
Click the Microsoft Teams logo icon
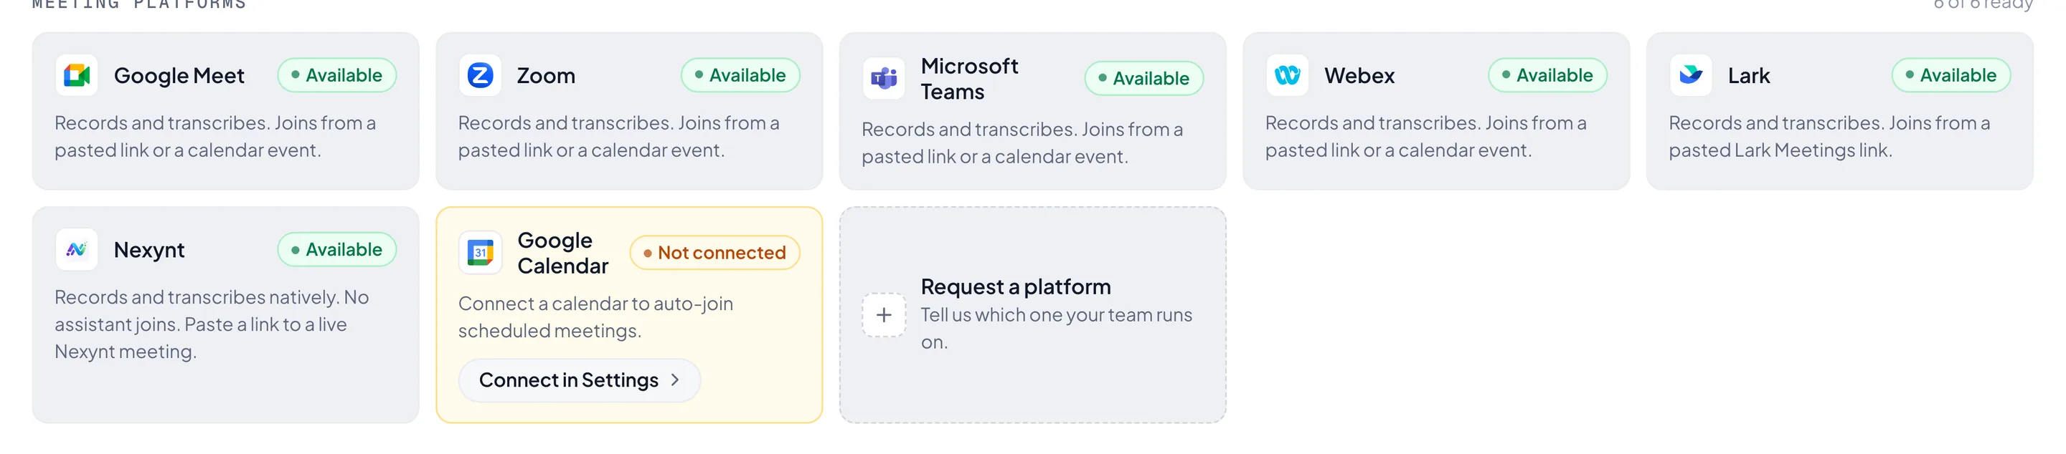(884, 79)
